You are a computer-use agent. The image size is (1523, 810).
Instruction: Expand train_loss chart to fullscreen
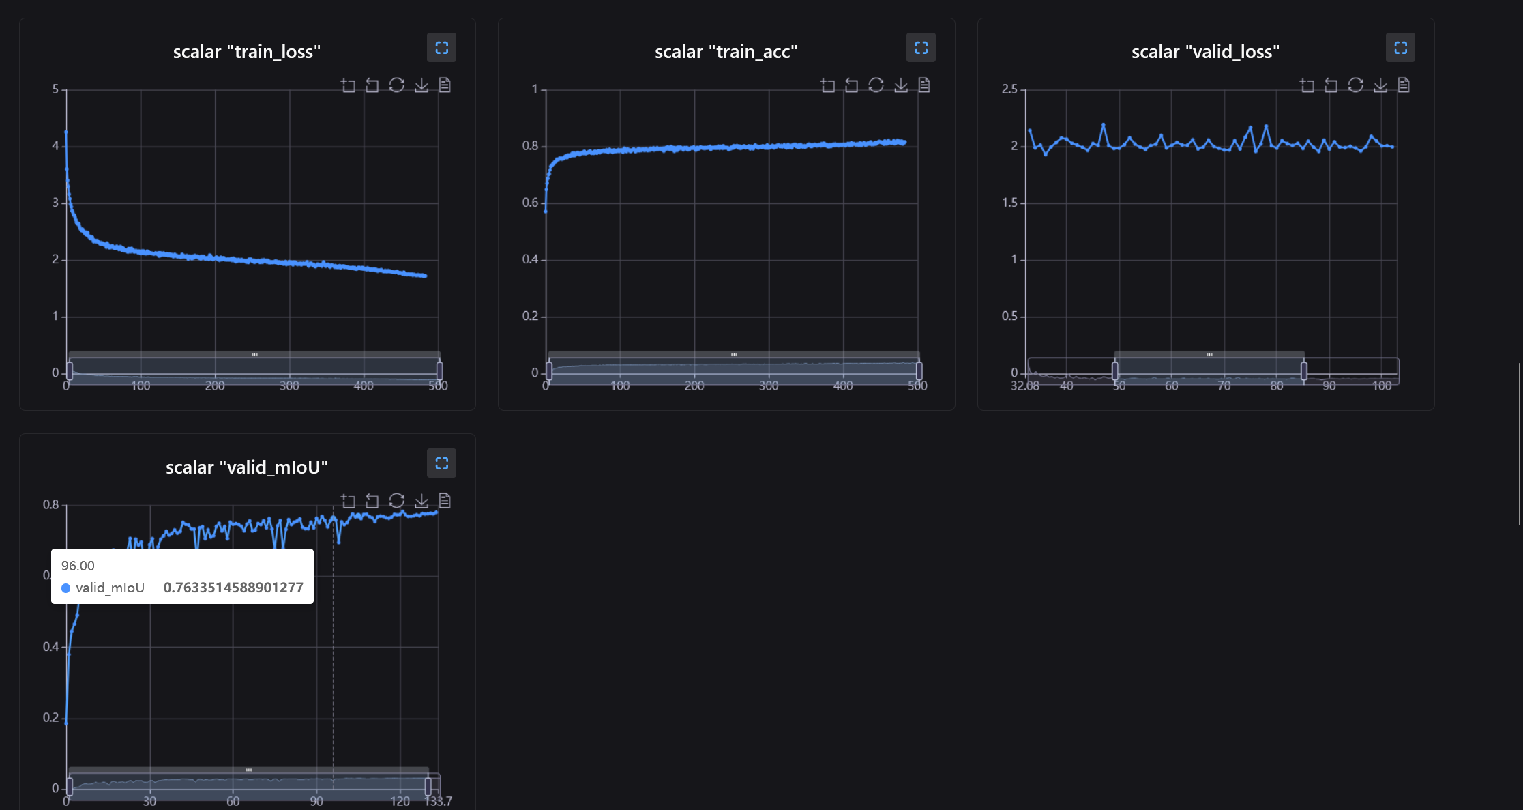pyautogui.click(x=441, y=48)
